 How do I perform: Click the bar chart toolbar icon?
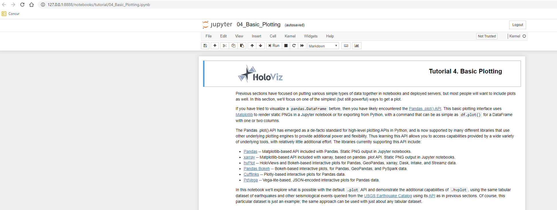click(x=357, y=46)
